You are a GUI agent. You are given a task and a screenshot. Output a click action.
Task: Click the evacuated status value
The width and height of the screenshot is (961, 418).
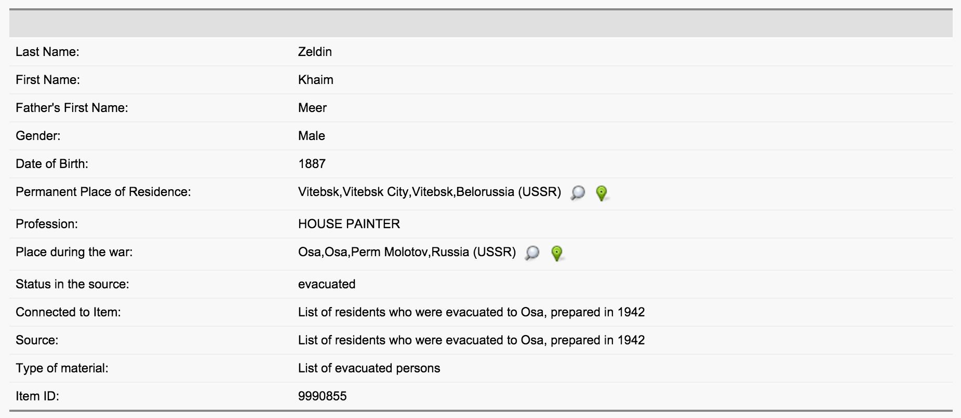pyautogui.click(x=327, y=284)
